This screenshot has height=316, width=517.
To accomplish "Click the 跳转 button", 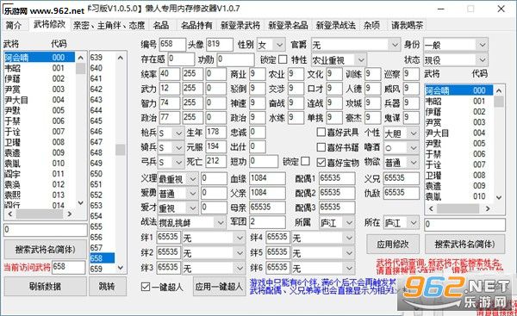I will pyautogui.click(x=107, y=287).
